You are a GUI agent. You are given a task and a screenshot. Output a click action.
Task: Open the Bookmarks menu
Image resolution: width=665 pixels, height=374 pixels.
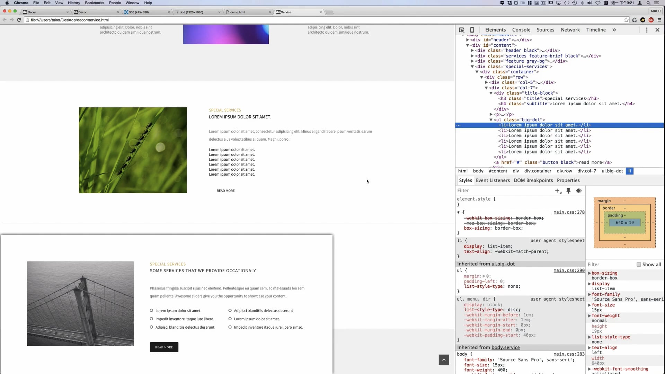pos(94,3)
